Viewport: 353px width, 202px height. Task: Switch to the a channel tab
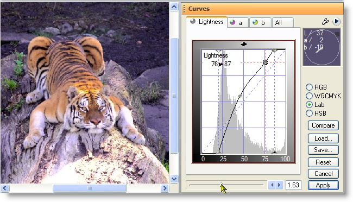(x=238, y=22)
